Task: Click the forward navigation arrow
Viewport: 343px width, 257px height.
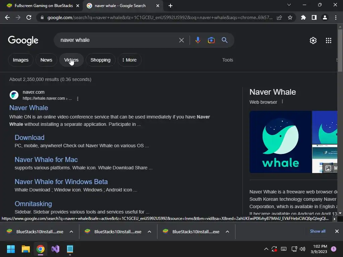Action: tap(18, 17)
